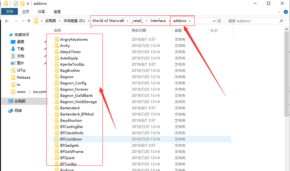Sort by the 修改日期 column header

(x=139, y=30)
